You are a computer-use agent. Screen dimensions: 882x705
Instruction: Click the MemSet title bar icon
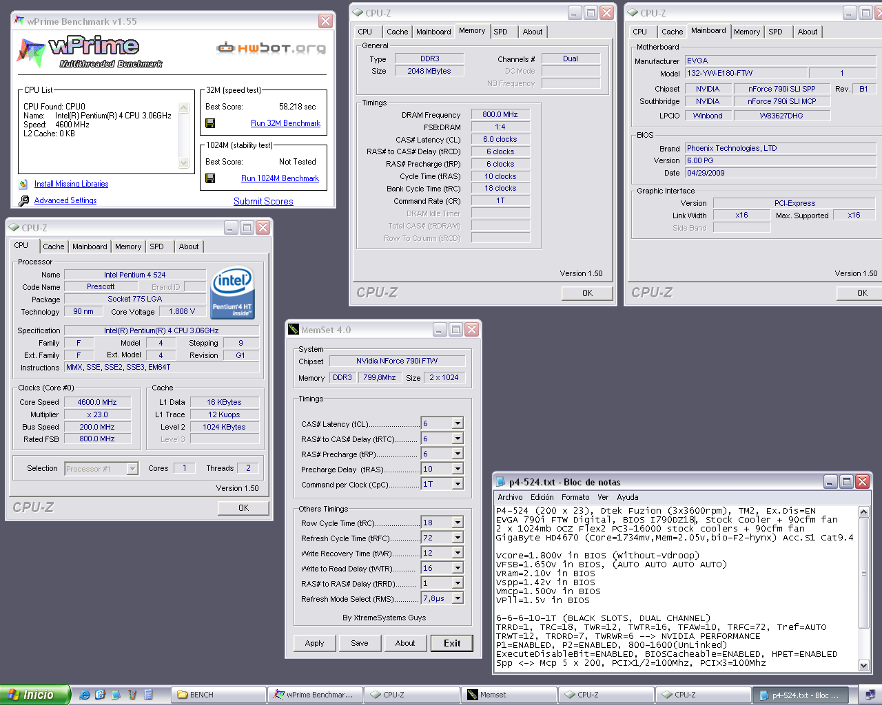click(x=294, y=330)
